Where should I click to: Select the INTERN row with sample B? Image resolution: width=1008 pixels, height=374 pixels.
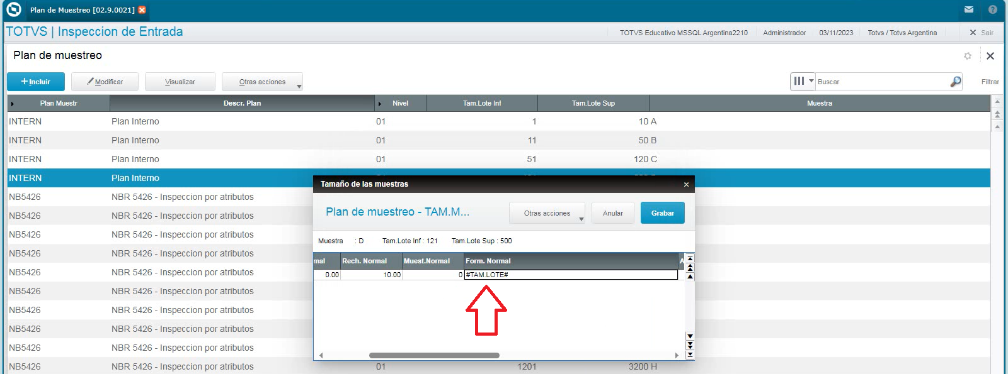499,140
